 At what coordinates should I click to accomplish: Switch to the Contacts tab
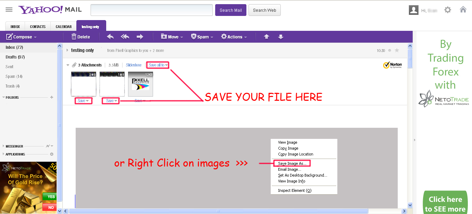click(37, 27)
